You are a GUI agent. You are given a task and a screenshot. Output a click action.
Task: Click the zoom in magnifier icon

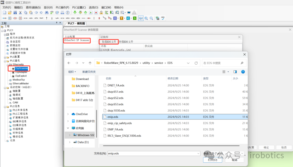tap(146, 18)
